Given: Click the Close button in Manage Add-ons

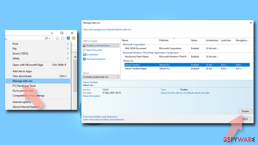Looking at the screenshot, I should coord(245,119).
